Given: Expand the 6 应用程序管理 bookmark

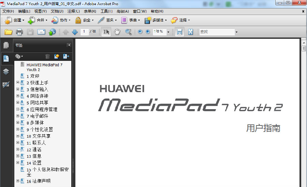Looking at the screenshot, I should coord(18,109).
